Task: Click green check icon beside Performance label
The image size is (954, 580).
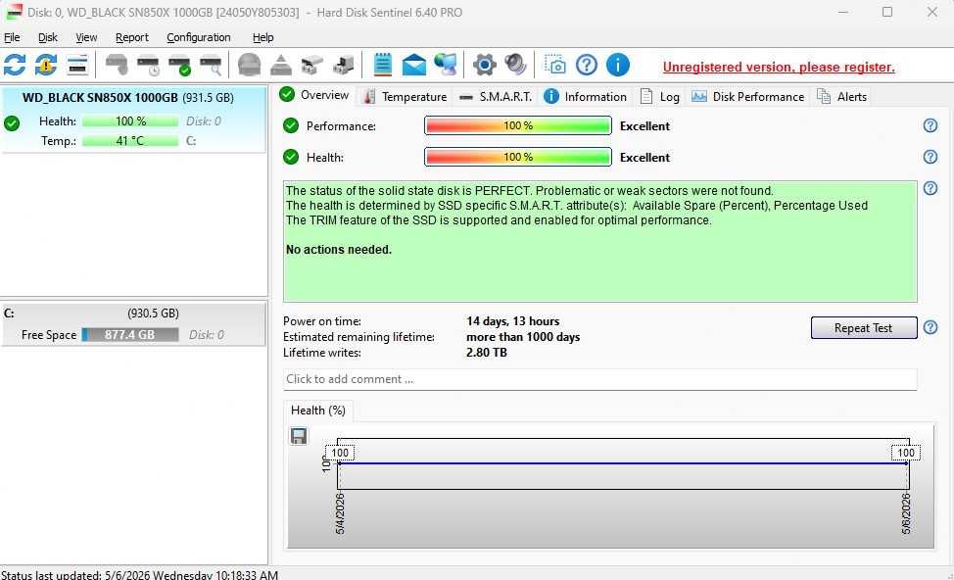Action: 291,125
